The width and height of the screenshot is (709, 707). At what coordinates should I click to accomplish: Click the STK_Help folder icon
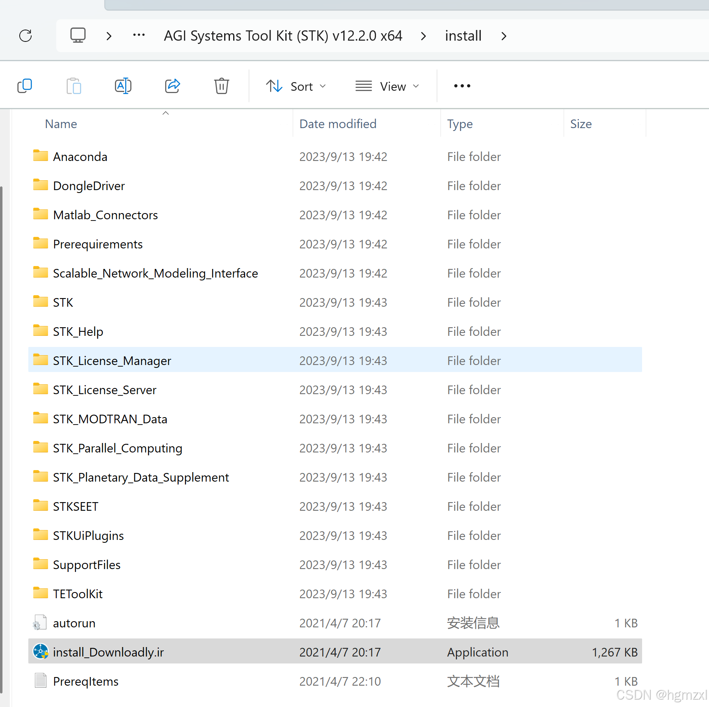(41, 331)
